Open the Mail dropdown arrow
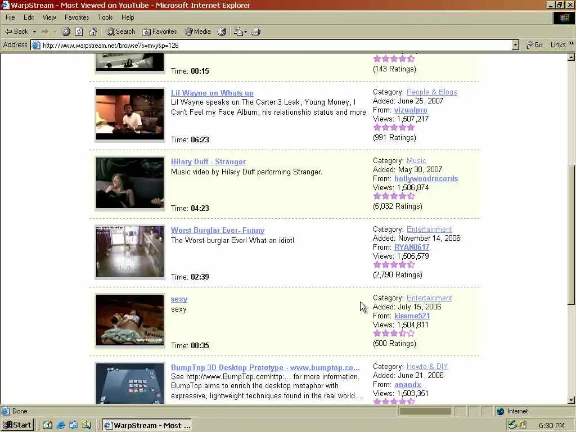 point(245,31)
